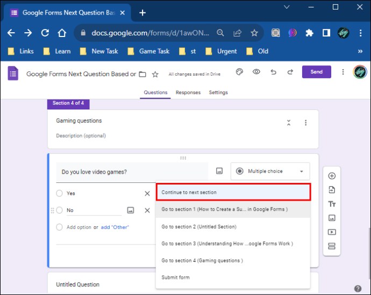The height and width of the screenshot is (295, 371).
Task: Open the Game Task bookmark folder
Action: (x=148, y=51)
